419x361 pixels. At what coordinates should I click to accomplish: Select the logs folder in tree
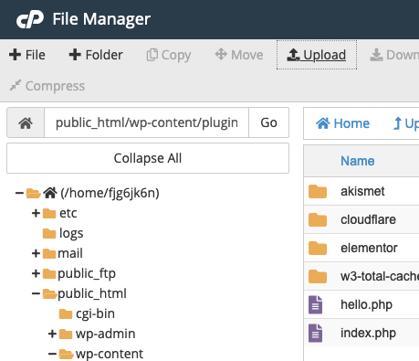[71, 233]
